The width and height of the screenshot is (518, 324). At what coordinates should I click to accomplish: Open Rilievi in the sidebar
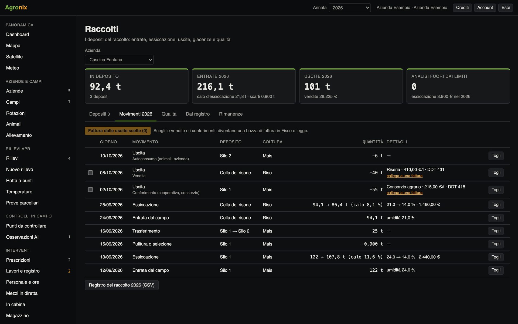tap(38, 158)
